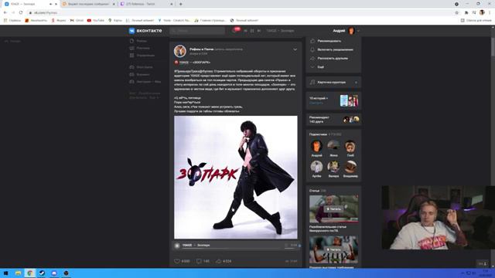Open the ЗООПАРК album cover image
This screenshot has height=278, width=495.
point(235,177)
